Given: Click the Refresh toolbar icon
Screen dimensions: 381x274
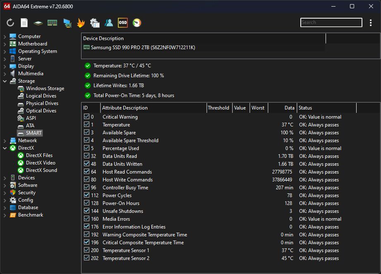Looking at the screenshot, I should point(10,23).
